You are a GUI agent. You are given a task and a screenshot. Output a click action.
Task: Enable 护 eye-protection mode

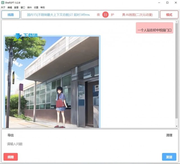click(x=112, y=15)
